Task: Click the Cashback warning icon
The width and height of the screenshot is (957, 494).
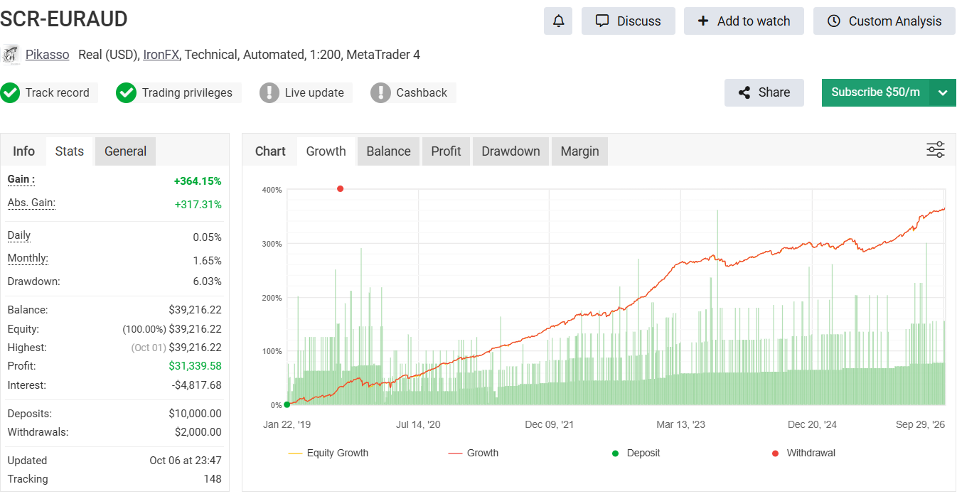Action: (x=380, y=92)
